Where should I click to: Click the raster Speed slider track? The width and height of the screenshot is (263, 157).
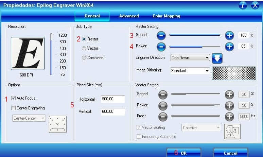click(195, 35)
